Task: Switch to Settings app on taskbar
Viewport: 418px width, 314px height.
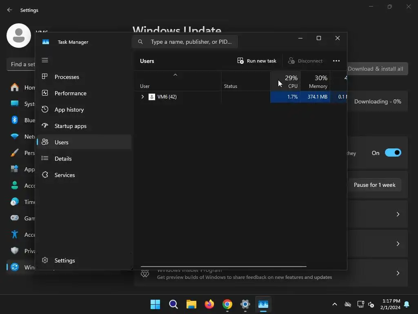Action: tap(245, 304)
